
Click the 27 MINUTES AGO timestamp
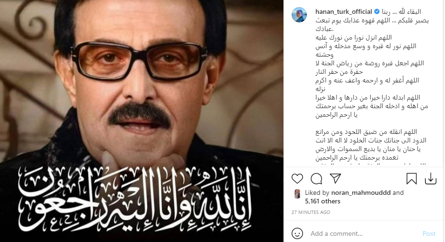pos(311,212)
